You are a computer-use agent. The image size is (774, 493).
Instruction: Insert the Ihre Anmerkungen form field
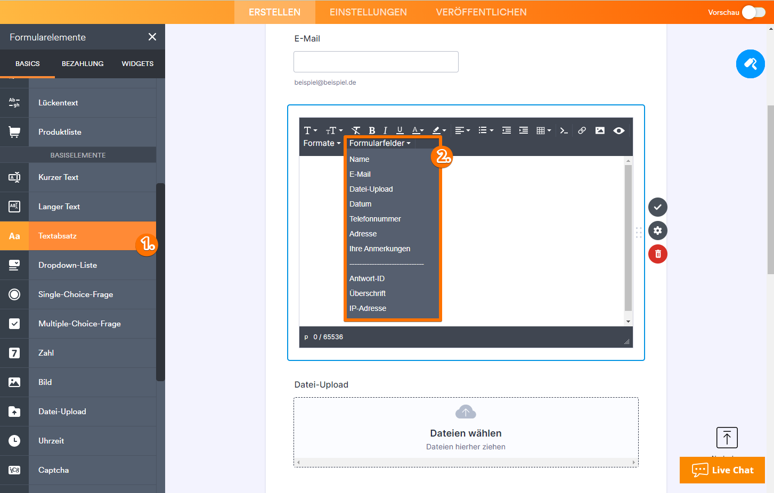coord(393,249)
